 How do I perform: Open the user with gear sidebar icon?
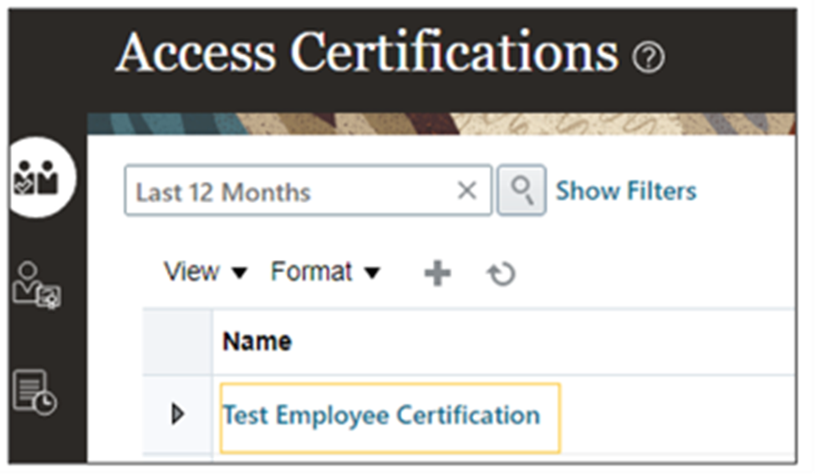point(37,285)
